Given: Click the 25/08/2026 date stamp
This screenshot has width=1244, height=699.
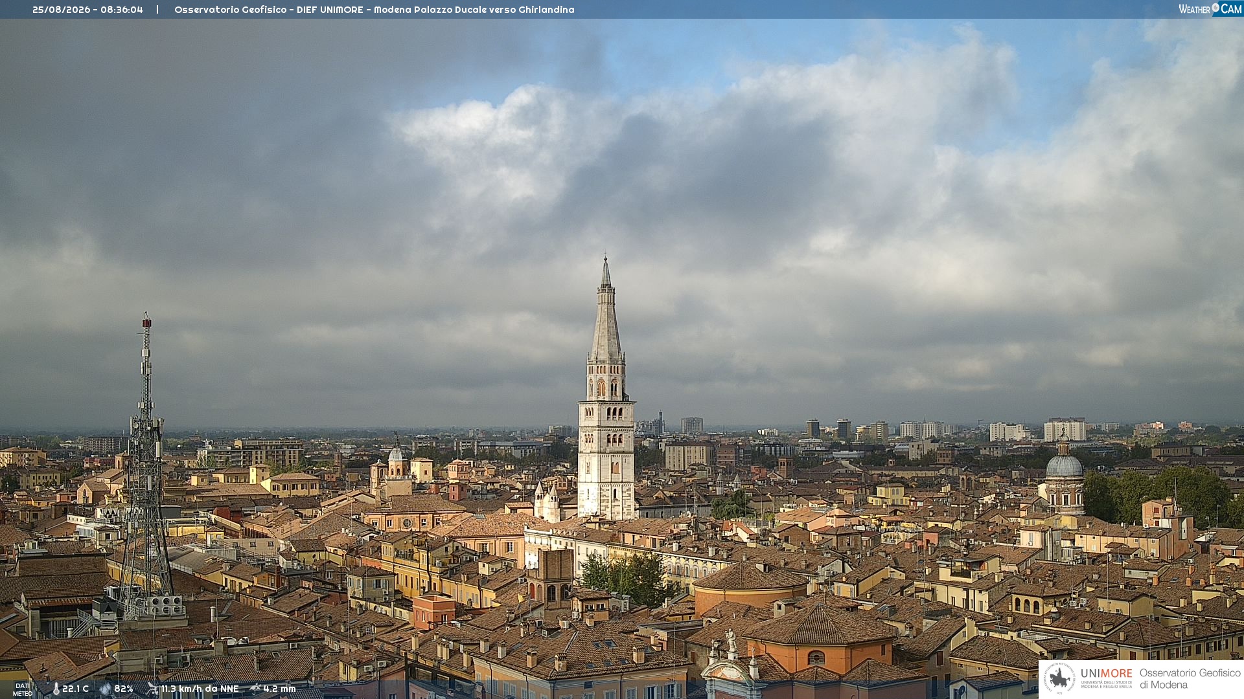Looking at the screenshot, I should (x=61, y=10).
